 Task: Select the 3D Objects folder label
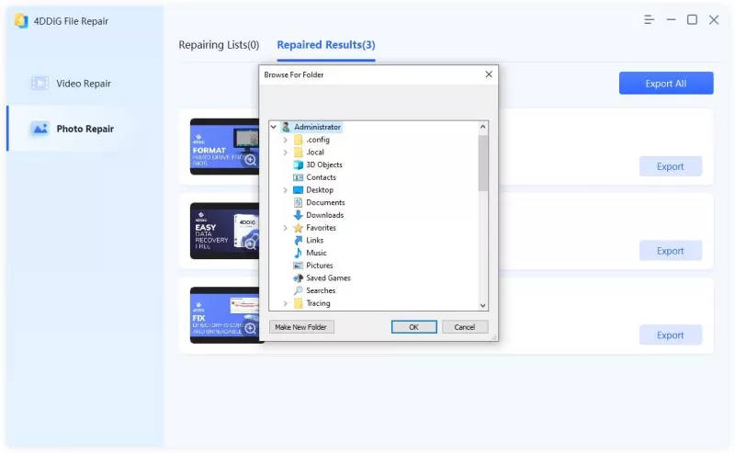pos(324,164)
